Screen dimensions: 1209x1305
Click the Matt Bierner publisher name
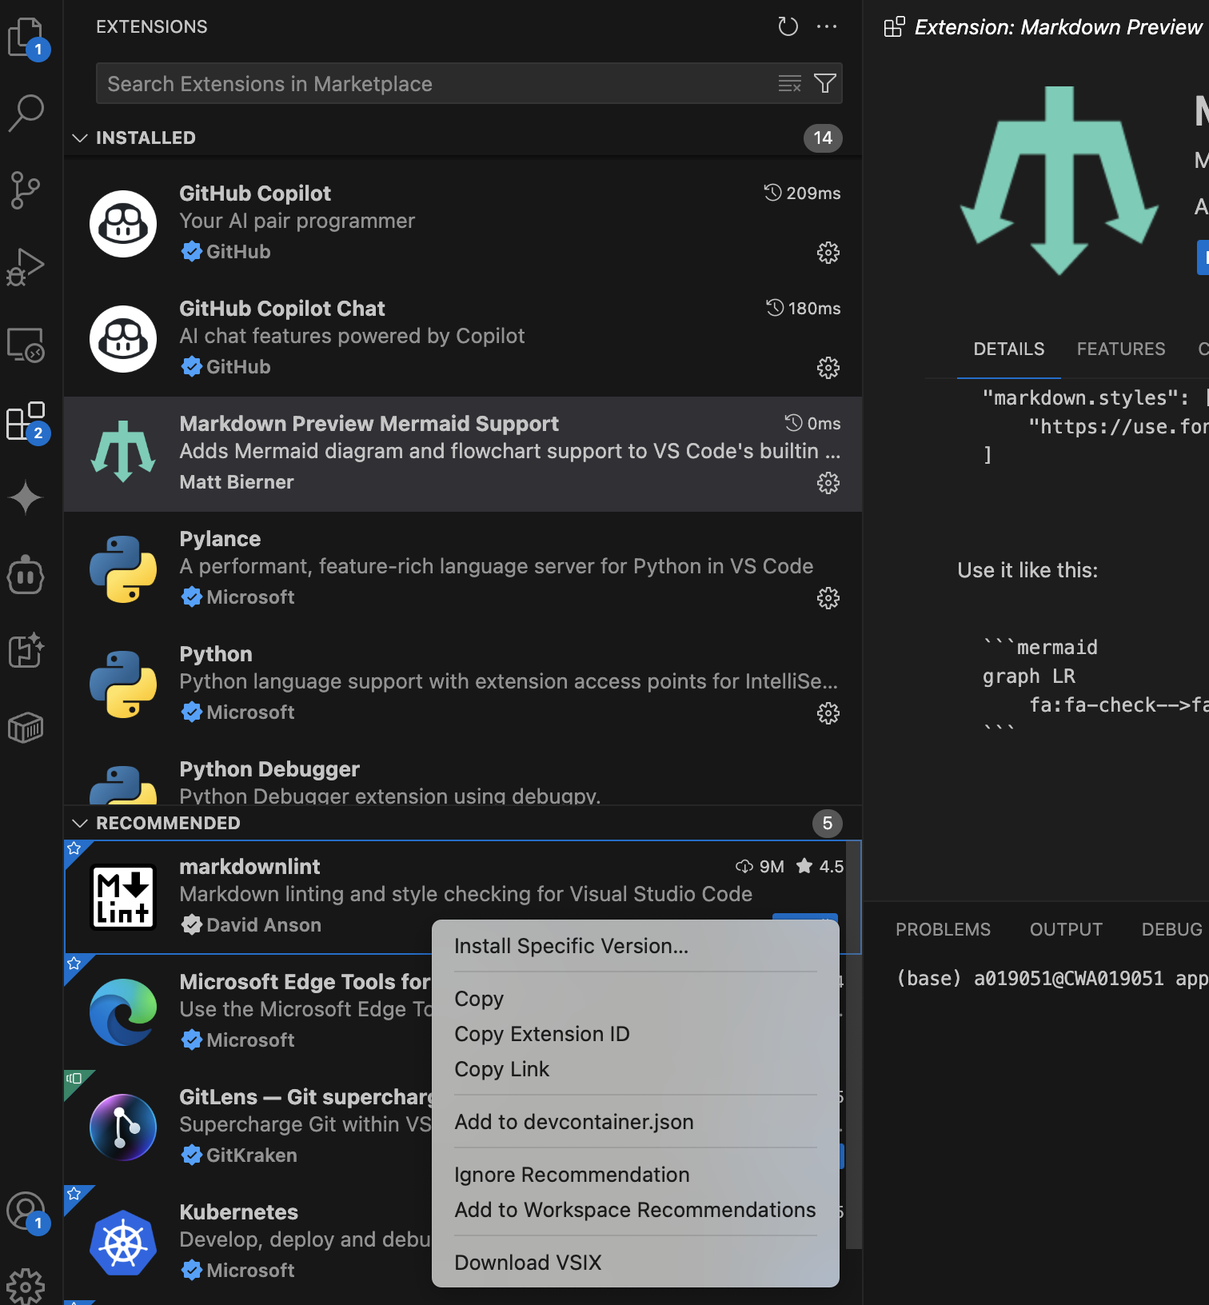pyautogui.click(x=237, y=482)
